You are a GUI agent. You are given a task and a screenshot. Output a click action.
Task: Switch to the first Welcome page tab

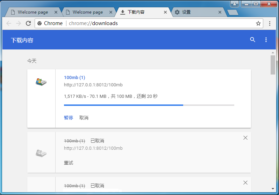[33, 12]
